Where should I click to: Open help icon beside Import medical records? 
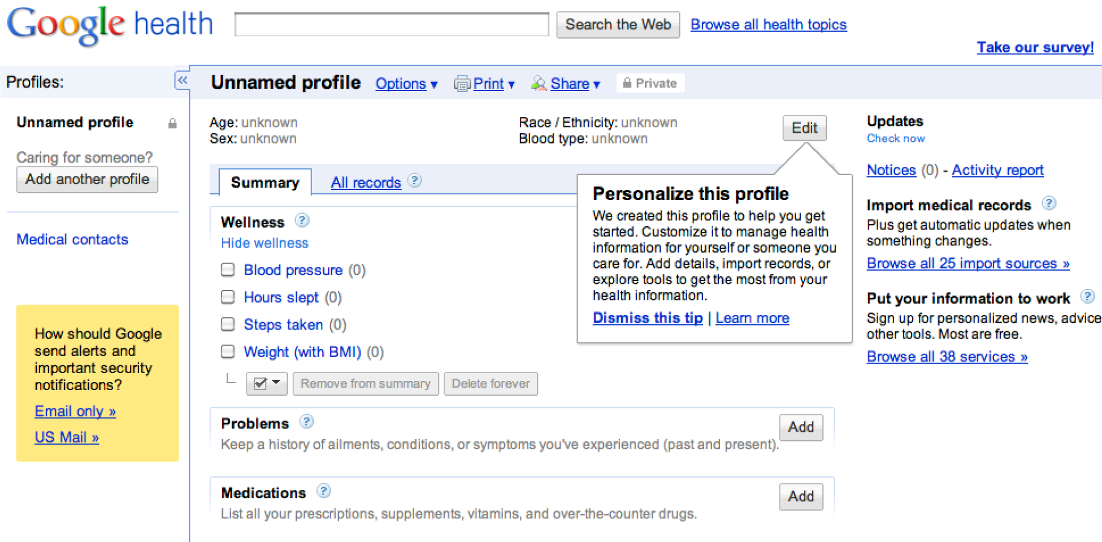(1049, 203)
